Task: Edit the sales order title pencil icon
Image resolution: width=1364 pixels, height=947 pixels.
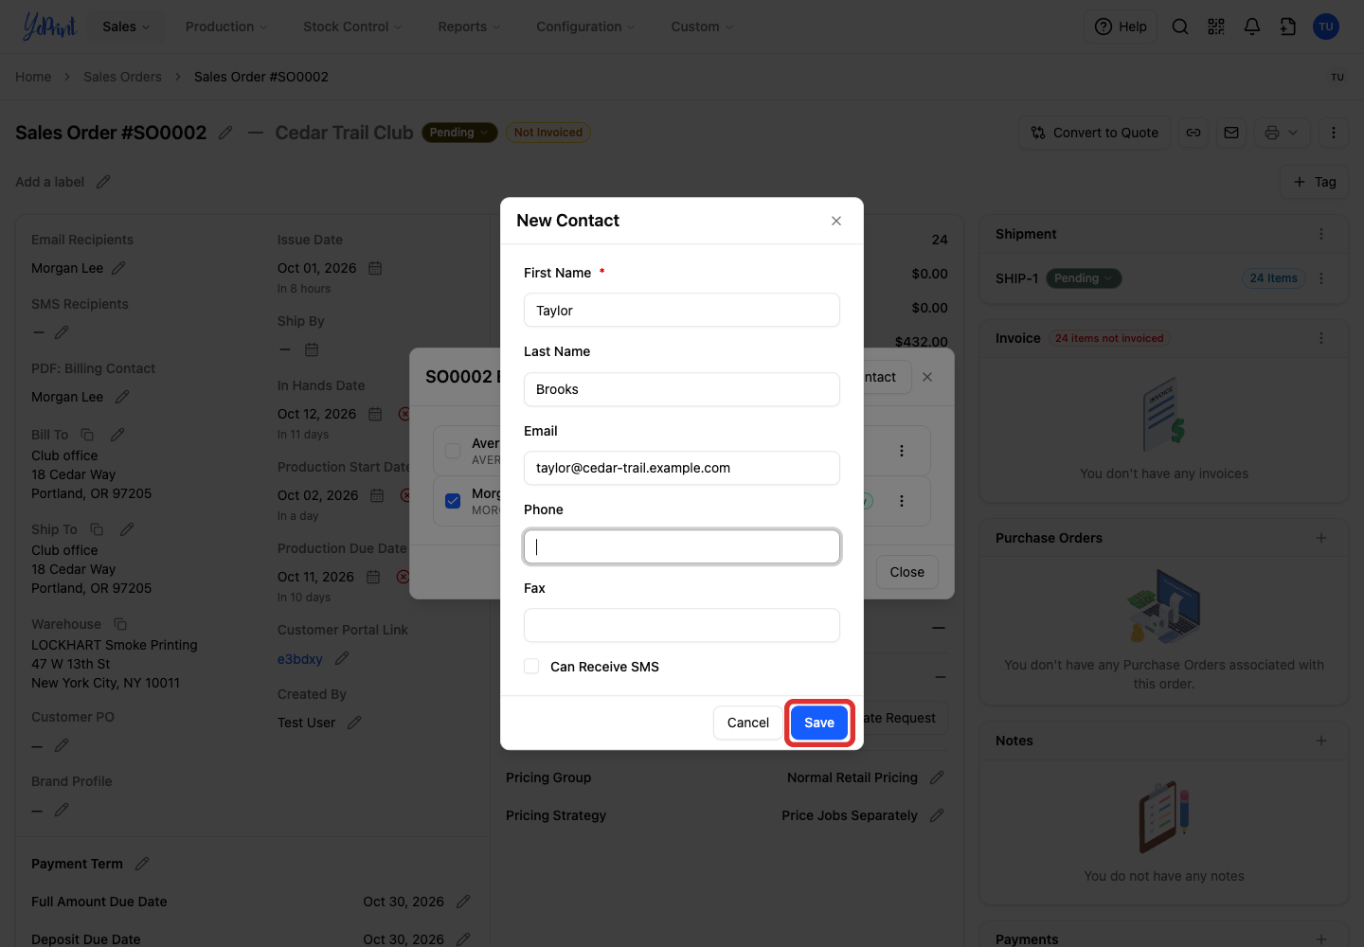Action: click(225, 133)
